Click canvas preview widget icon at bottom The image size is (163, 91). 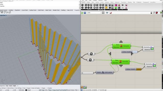pyautogui.click(x=85, y=87)
